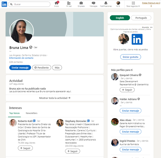Click the search magnifier icon
Screen dimensions: 161x158
click(x=11, y=4)
